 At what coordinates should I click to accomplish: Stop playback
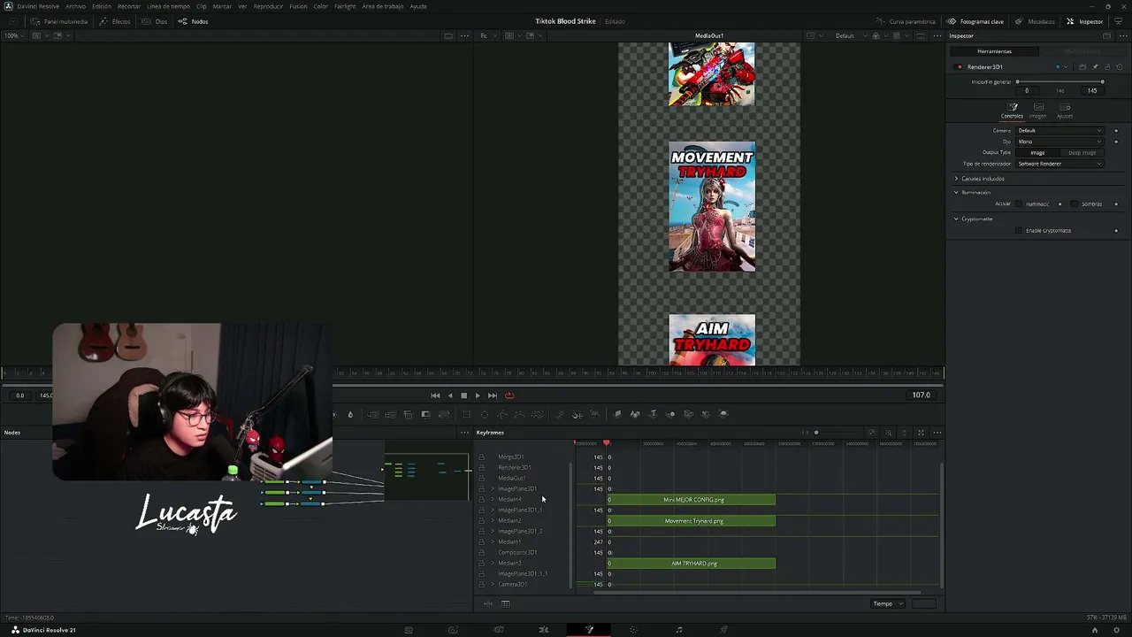[x=463, y=395]
